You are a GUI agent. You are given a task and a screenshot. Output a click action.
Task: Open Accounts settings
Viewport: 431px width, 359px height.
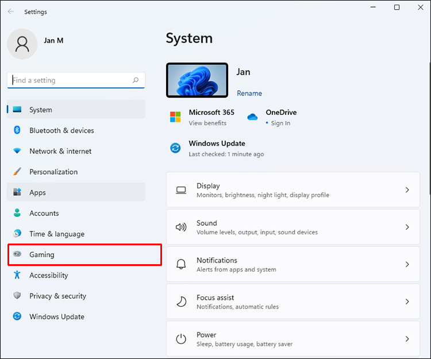76,213
